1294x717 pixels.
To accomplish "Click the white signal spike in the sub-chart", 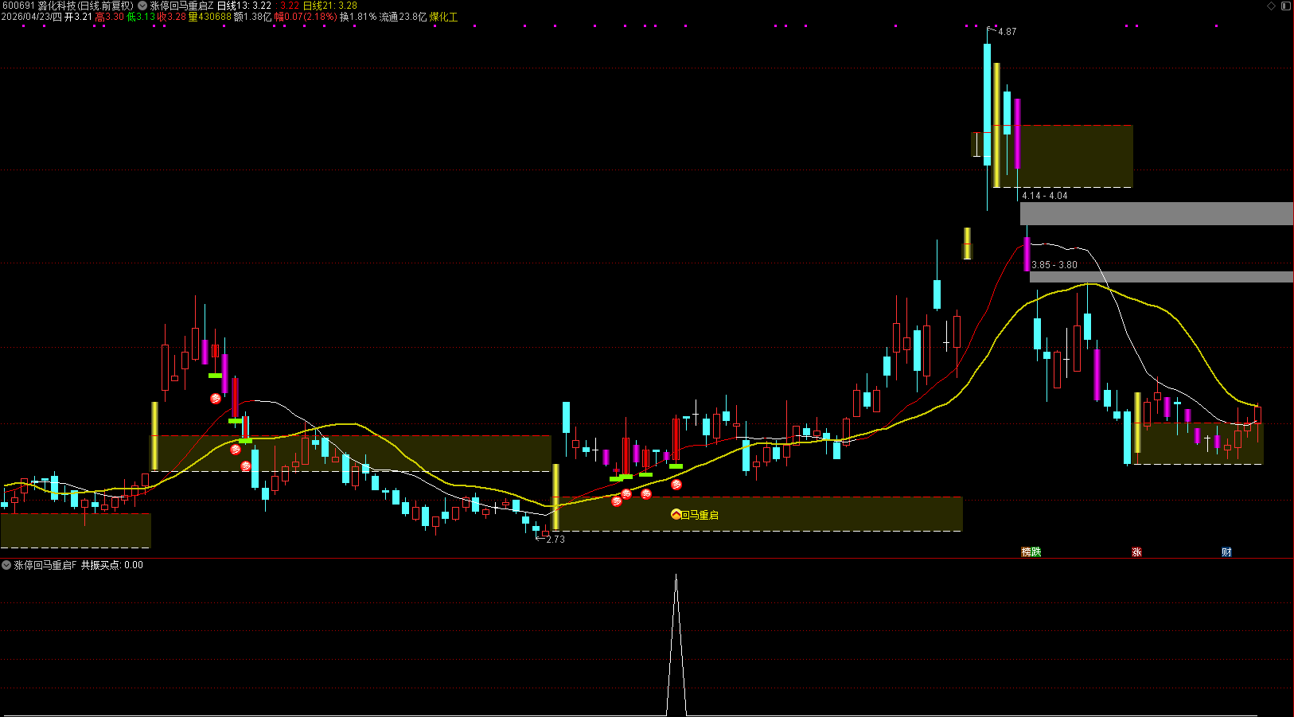I will pyautogui.click(x=676, y=645).
